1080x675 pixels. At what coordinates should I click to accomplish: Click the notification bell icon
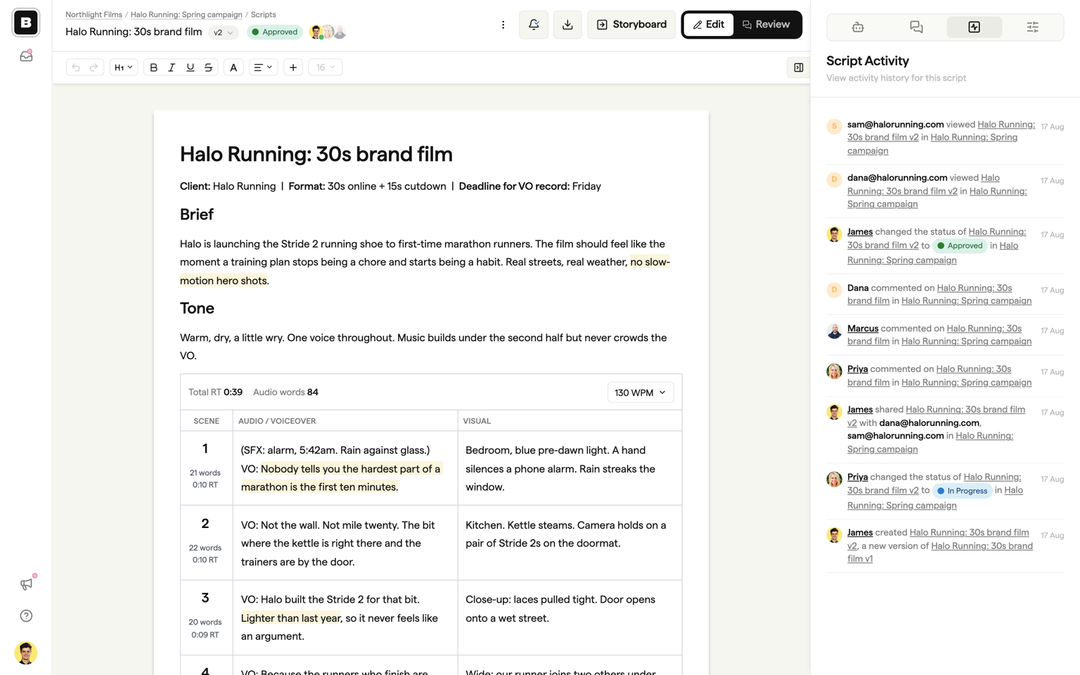(x=534, y=25)
